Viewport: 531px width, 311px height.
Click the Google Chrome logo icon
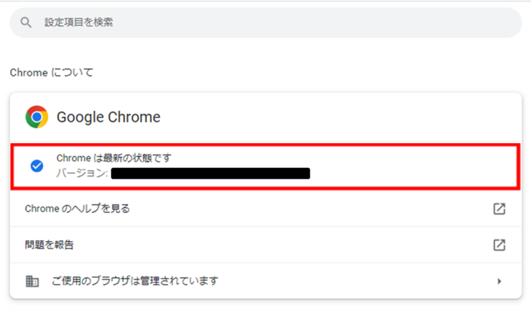[x=37, y=117]
